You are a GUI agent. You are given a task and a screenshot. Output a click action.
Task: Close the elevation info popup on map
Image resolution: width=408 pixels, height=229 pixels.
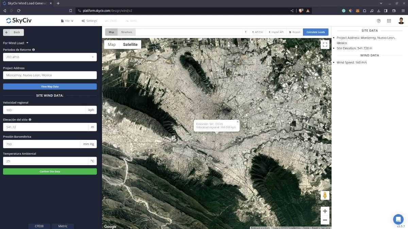click(x=238, y=121)
